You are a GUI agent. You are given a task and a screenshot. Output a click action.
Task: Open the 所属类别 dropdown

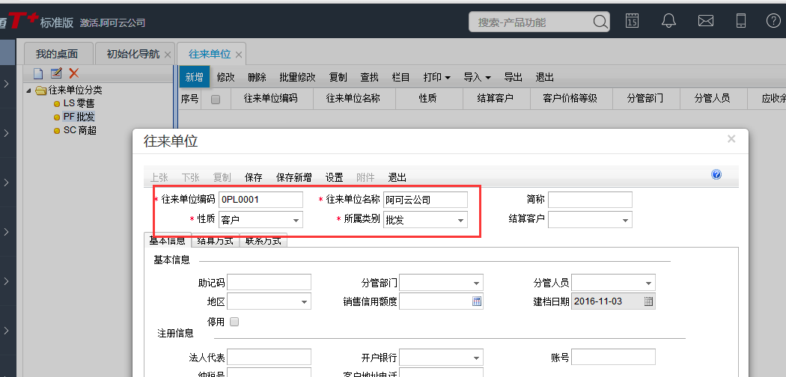click(461, 220)
